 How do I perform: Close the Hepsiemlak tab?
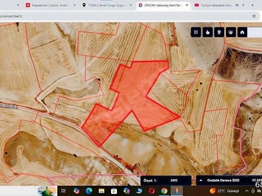click(x=75, y=5)
